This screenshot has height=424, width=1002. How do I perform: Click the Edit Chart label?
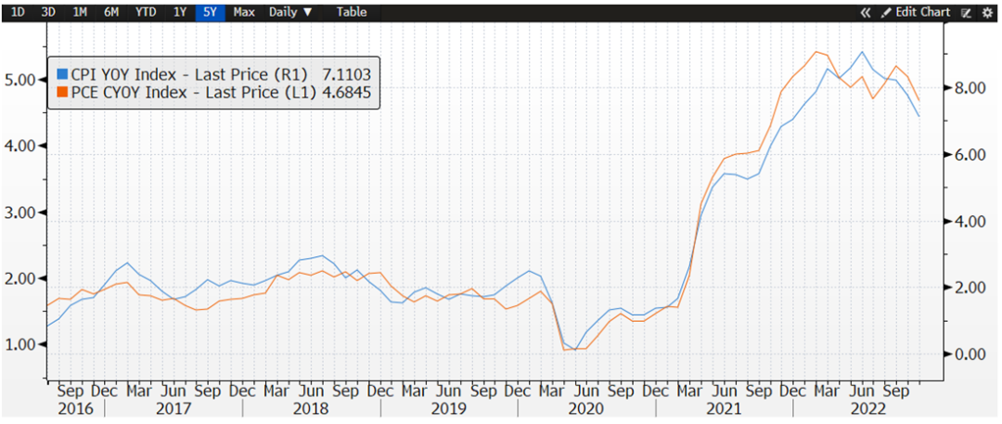tap(922, 12)
